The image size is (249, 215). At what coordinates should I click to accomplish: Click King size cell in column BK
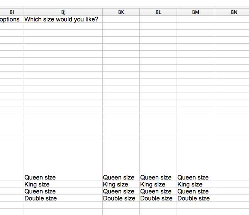[x=115, y=184]
